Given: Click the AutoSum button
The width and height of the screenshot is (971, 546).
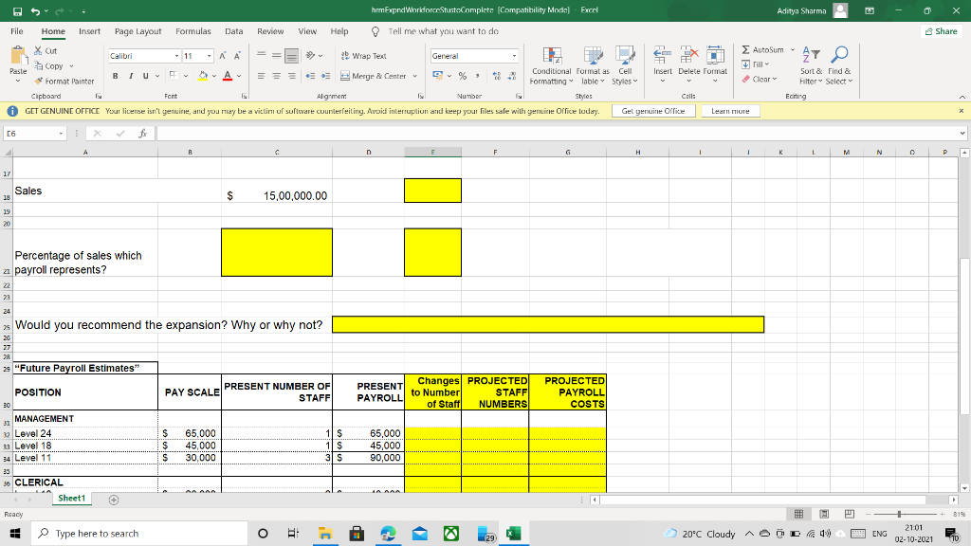Looking at the screenshot, I should [763, 49].
